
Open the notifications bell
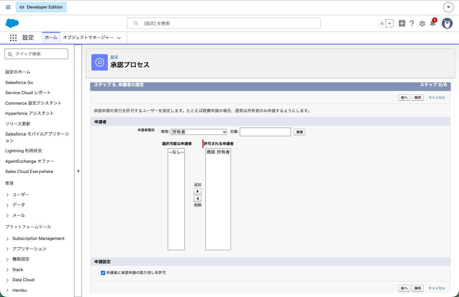(x=433, y=23)
